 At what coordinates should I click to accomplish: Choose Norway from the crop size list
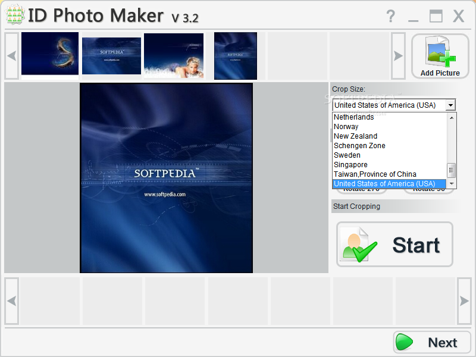click(390, 127)
